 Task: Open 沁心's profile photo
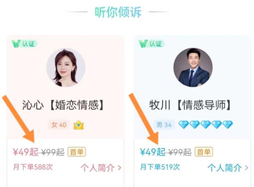(66, 67)
